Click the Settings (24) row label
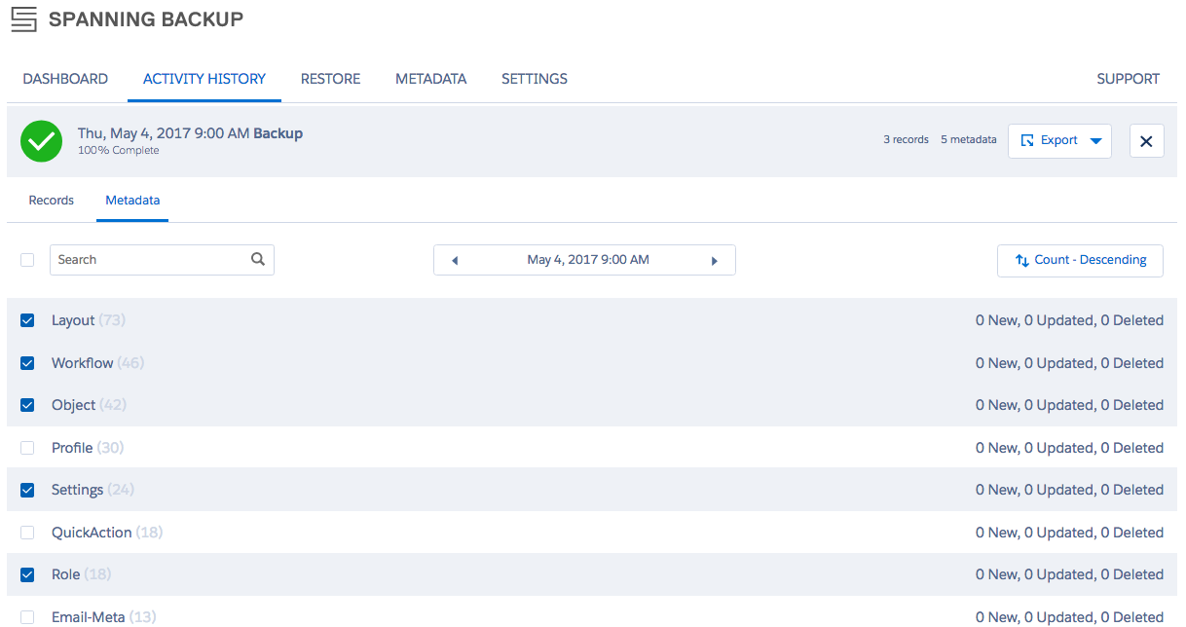Viewport: 1186px width, 627px height. click(x=93, y=490)
